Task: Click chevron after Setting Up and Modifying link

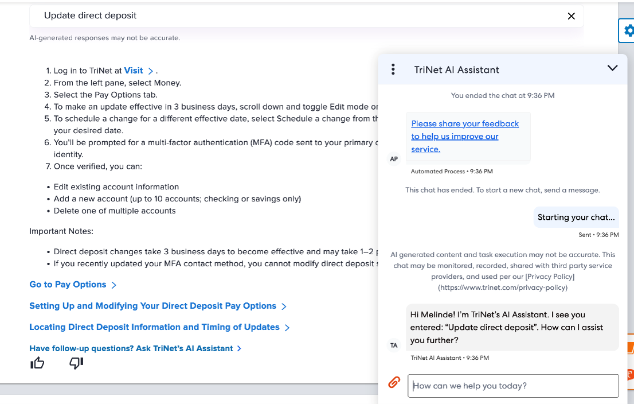Action: (284, 306)
